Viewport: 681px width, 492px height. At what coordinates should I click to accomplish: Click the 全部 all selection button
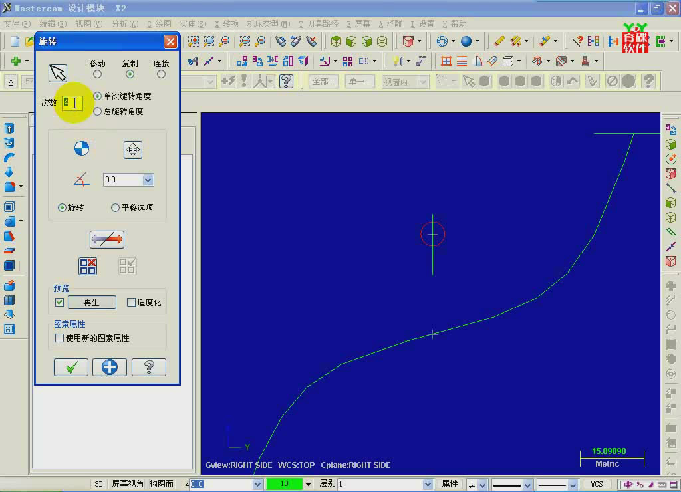[324, 82]
